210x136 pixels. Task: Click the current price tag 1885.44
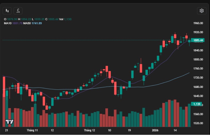tap(199, 40)
